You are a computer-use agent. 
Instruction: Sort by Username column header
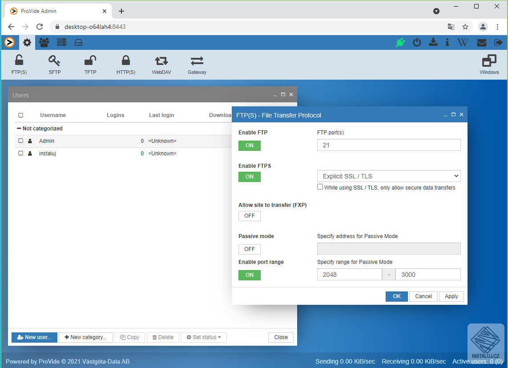(53, 115)
